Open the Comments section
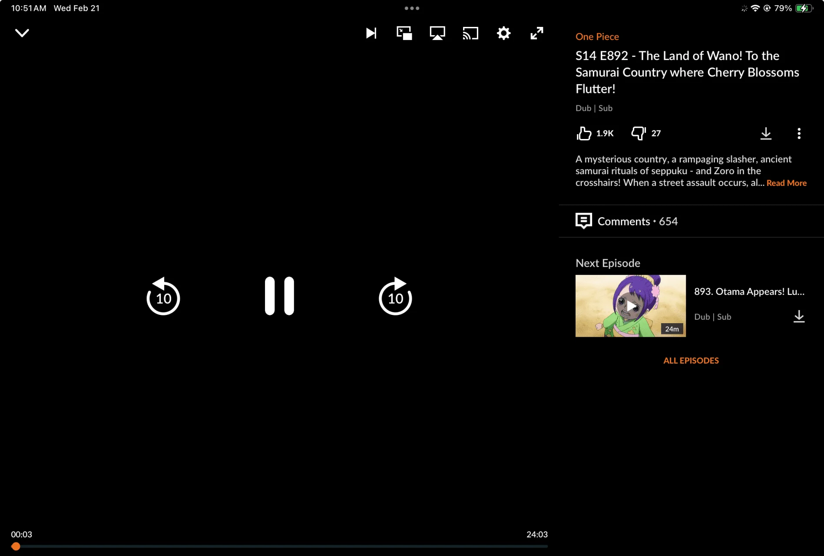 coord(691,221)
